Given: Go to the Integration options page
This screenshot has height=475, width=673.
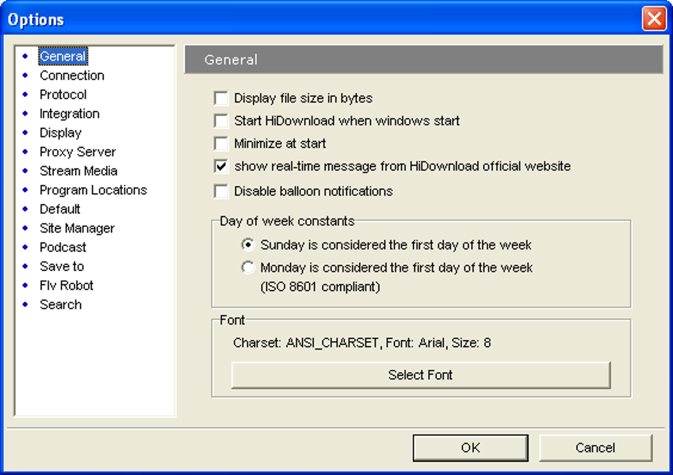Looking at the screenshot, I should click(x=69, y=114).
